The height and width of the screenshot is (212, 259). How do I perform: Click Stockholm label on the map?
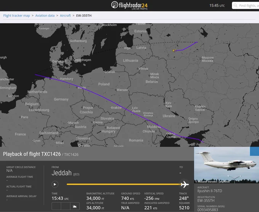[x=109, y=25]
